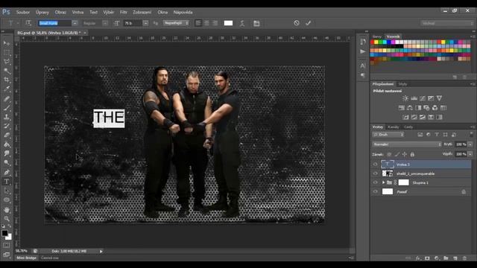
Task: Commit the text edit with checkmark
Action: (x=308, y=23)
